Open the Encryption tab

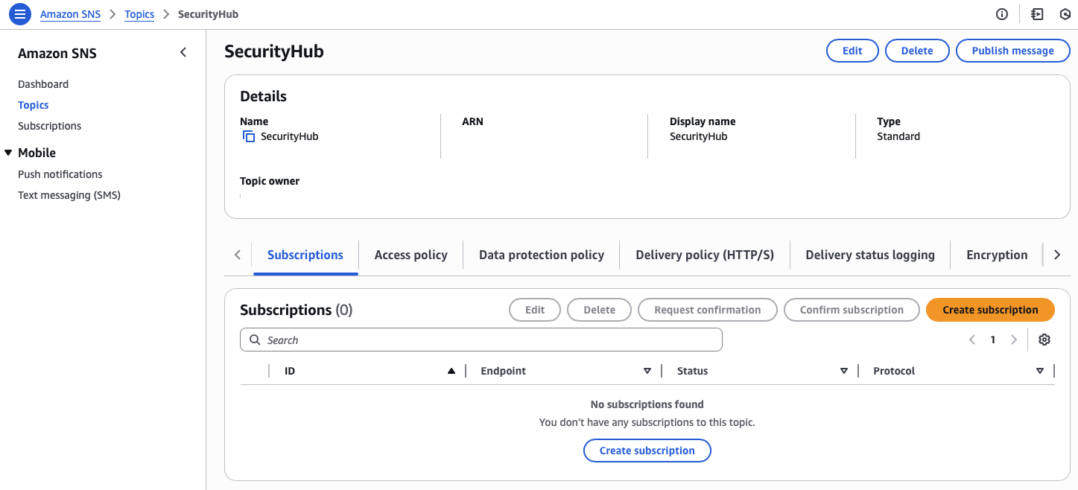[996, 255]
